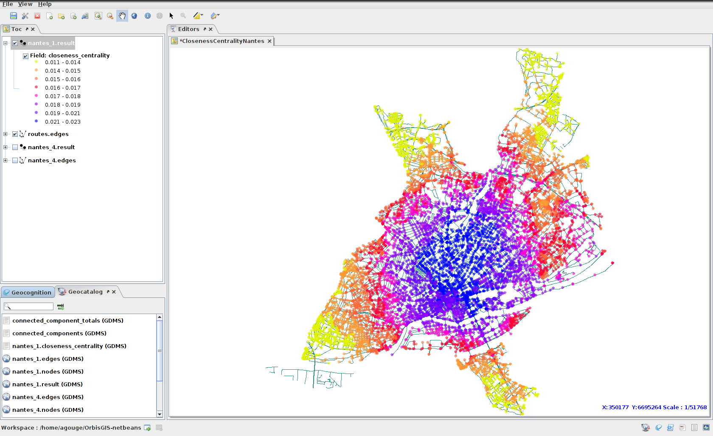Click the add database source icon
713x436 pixels.
73,16
